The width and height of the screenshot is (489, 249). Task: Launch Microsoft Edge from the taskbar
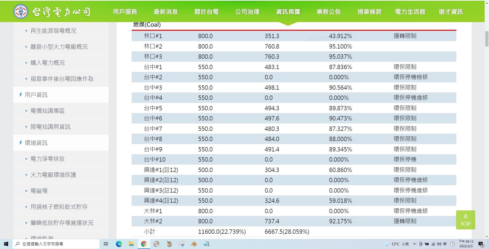pyautogui.click(x=119, y=244)
